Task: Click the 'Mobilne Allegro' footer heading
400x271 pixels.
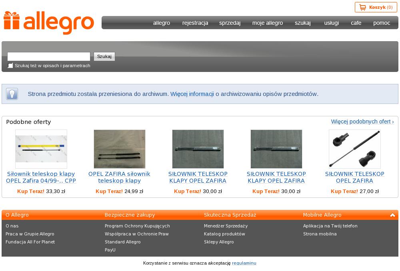Action: click(322, 215)
